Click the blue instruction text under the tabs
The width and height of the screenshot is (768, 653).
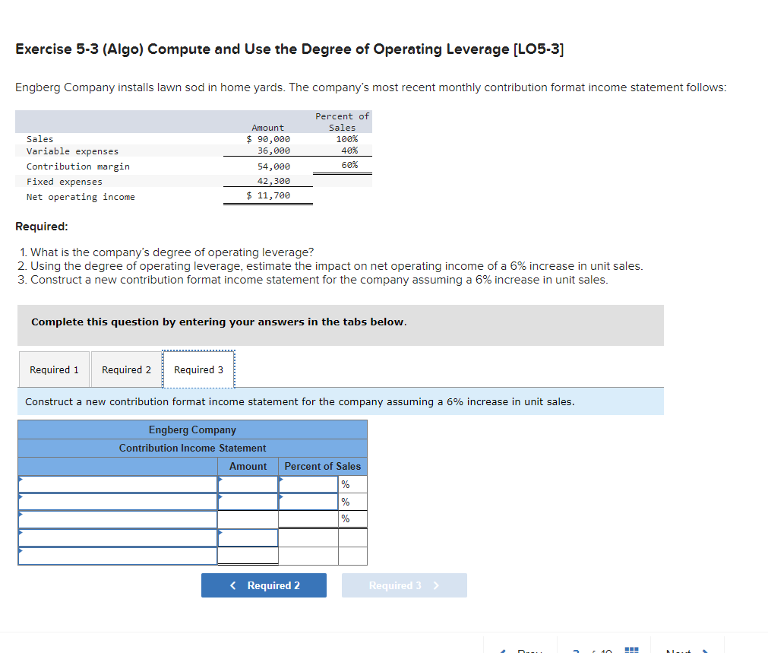pos(300,401)
